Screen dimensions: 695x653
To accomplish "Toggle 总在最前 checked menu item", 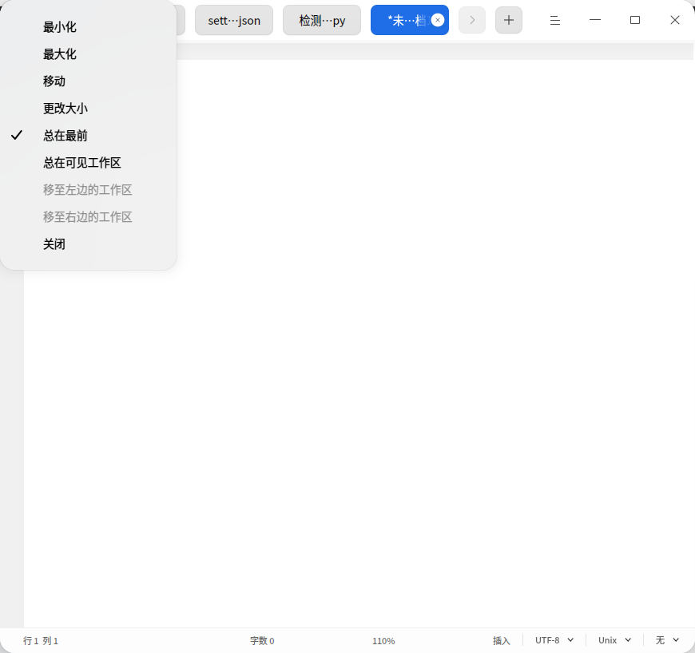I will click(x=89, y=136).
